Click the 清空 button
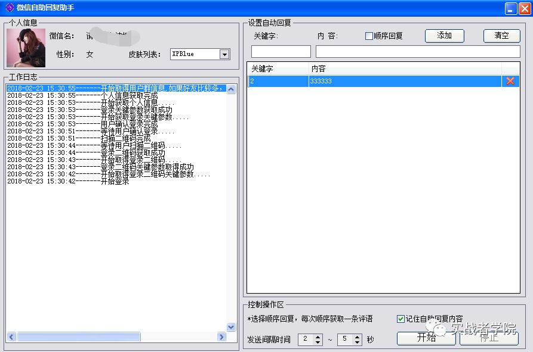533x352 pixels. coord(501,36)
